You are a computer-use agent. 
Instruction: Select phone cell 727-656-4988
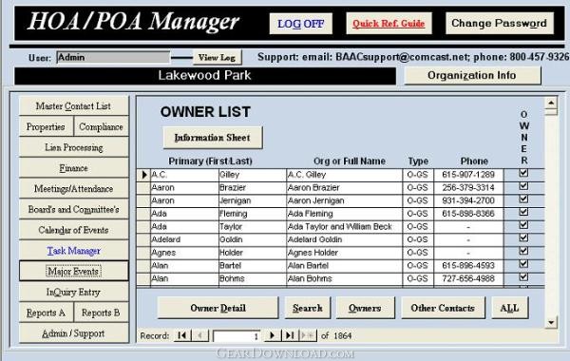[468, 278]
